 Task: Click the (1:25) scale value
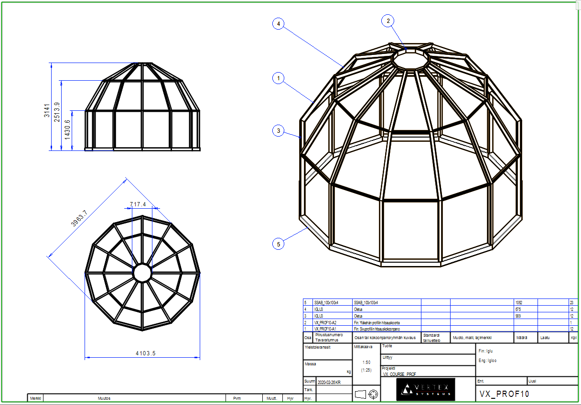pos(366,370)
